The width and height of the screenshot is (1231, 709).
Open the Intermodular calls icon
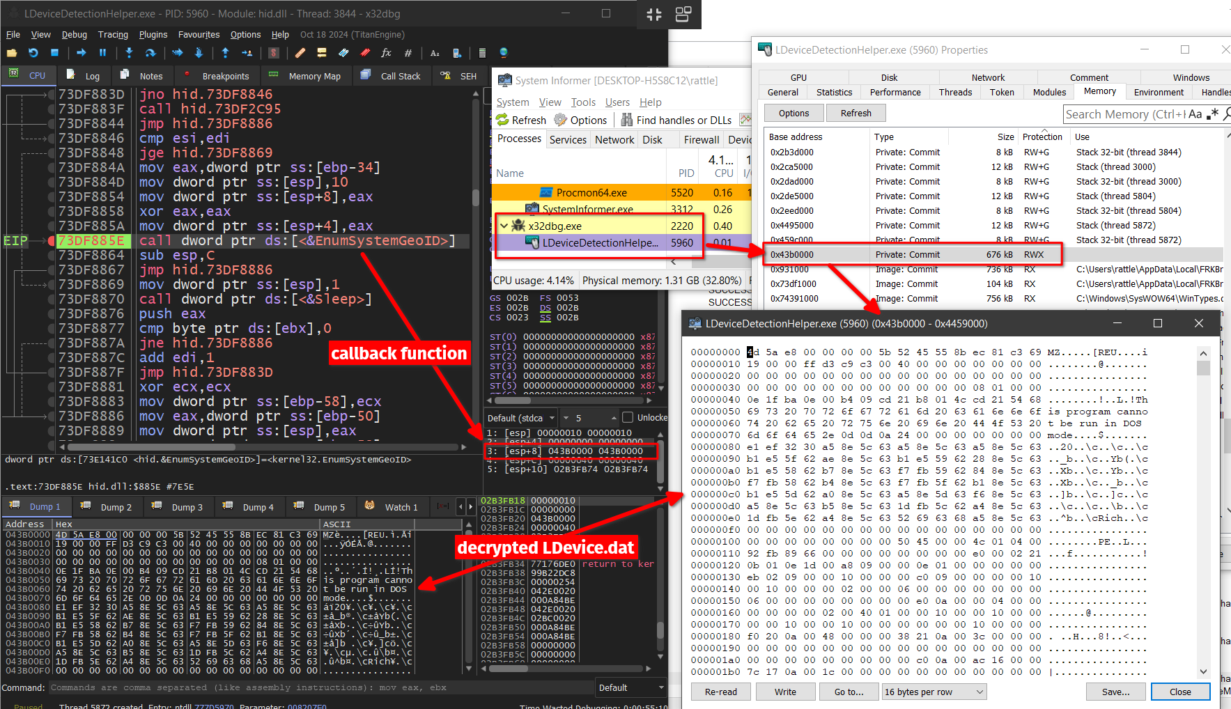pyautogui.click(x=457, y=53)
